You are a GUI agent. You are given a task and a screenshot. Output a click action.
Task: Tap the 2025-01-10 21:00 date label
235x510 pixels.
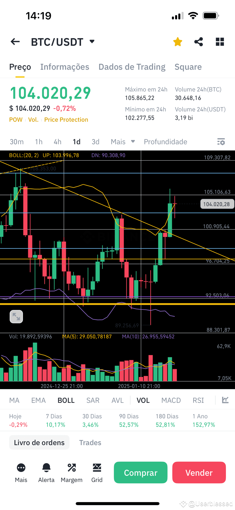tap(139, 386)
